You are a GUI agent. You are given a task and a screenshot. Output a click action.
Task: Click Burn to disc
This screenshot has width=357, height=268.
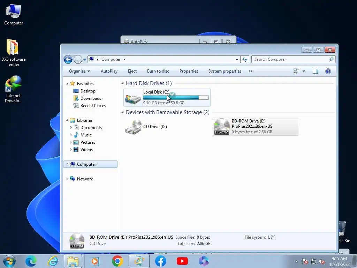click(158, 71)
